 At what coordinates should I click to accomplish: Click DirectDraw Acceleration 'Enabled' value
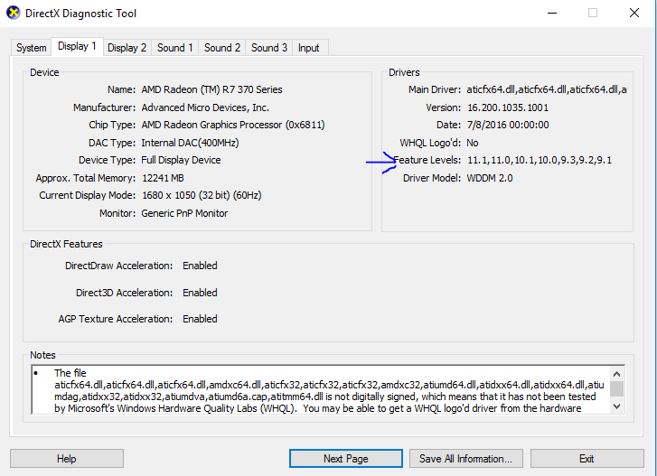pos(200,266)
